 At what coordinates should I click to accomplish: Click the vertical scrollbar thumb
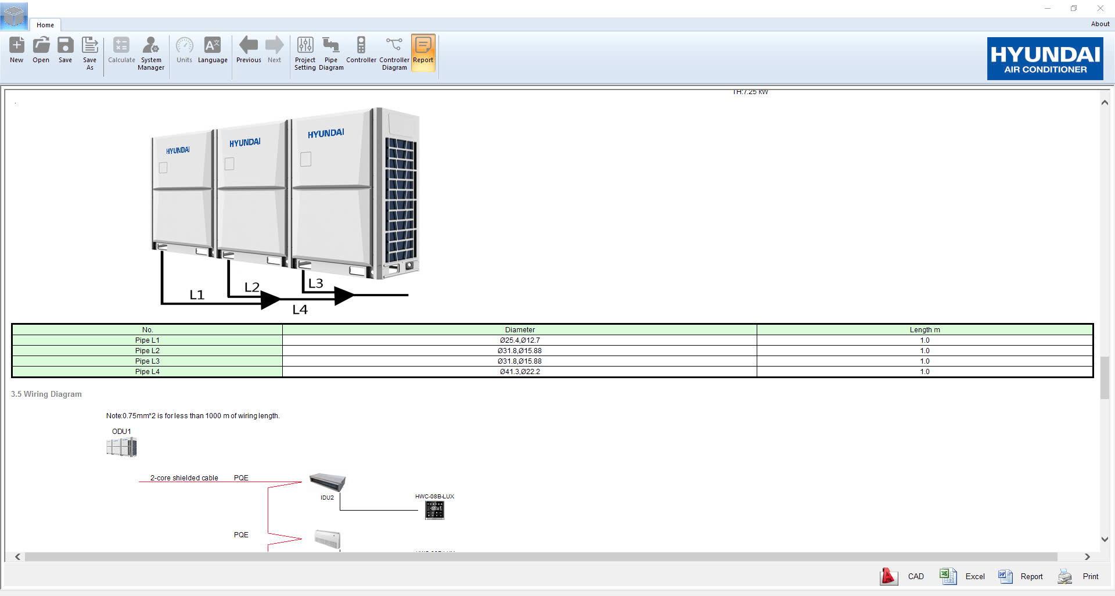(1105, 378)
